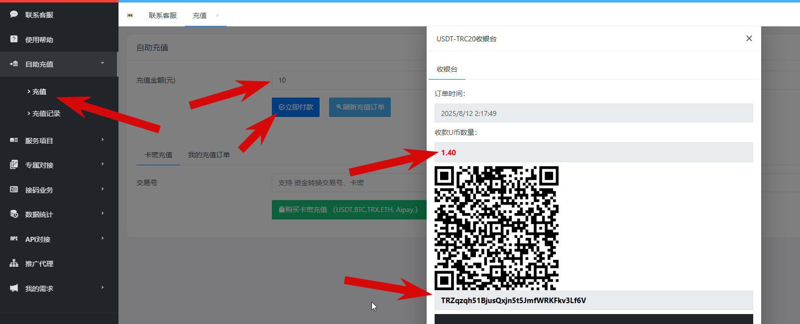Expand the 接码业务 menu arrow
This screenshot has width=800, height=324.
(x=103, y=189)
